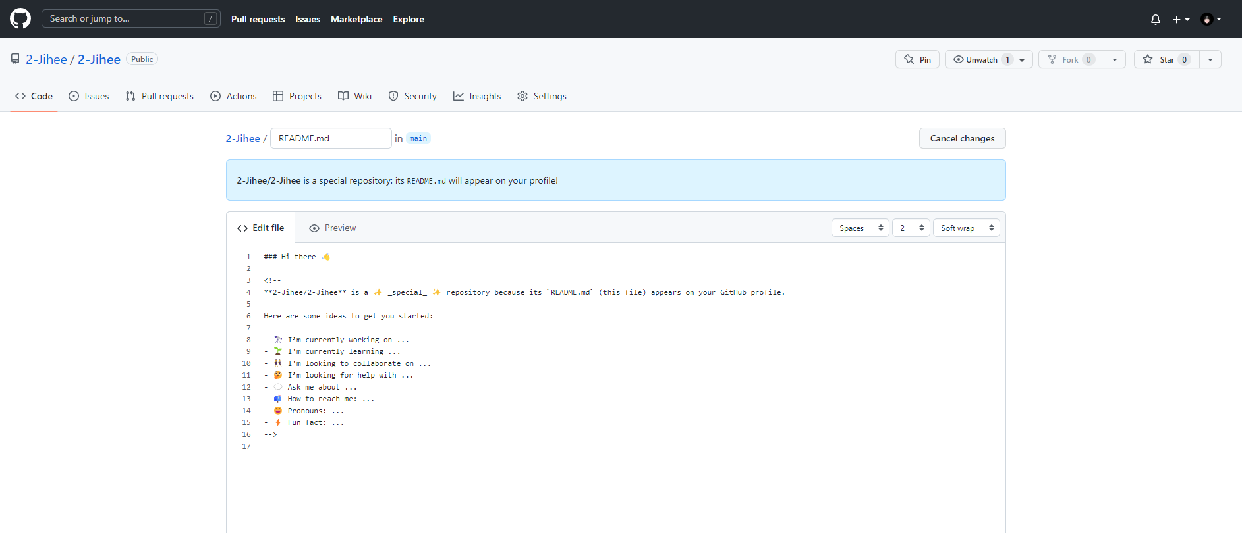
Task: Open the repository Settings tab
Action: click(x=542, y=96)
